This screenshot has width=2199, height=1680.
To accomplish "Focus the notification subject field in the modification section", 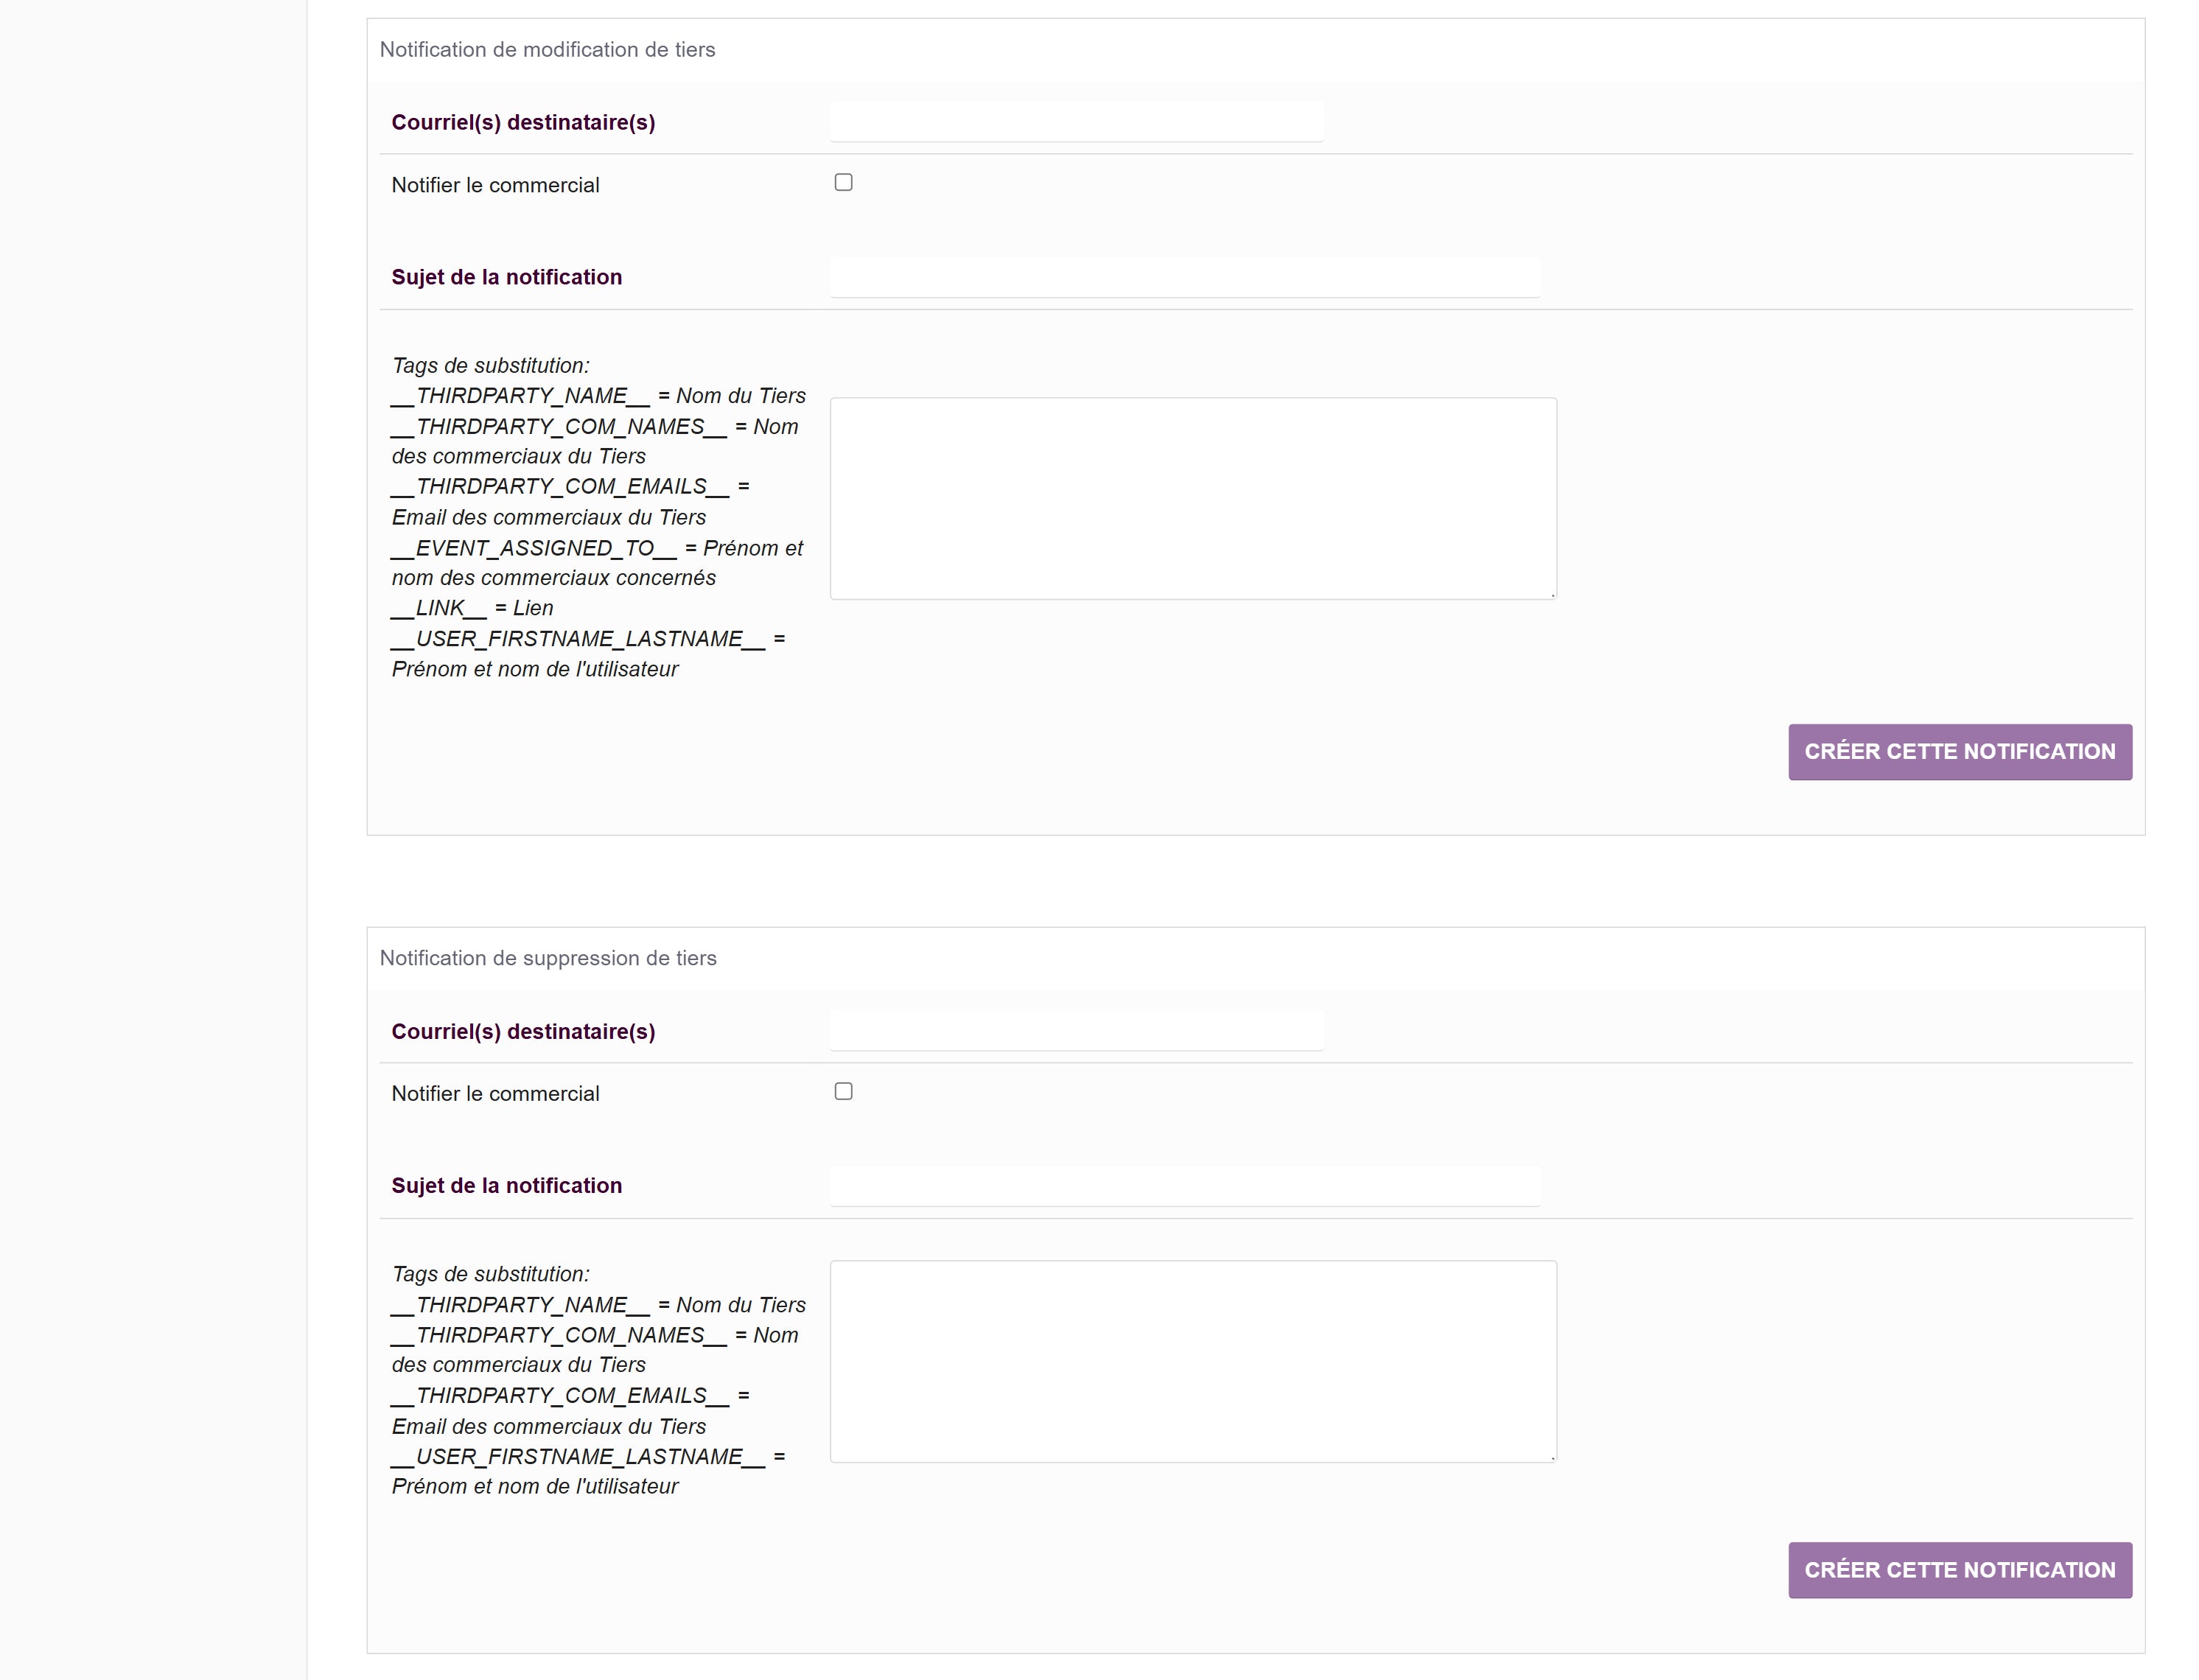I will coord(1184,277).
